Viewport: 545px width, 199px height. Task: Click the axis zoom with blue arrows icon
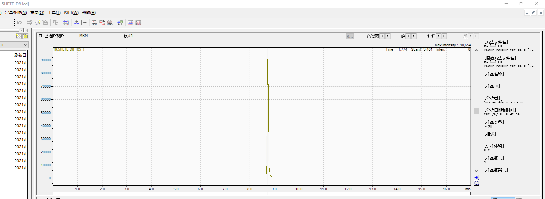76,23
